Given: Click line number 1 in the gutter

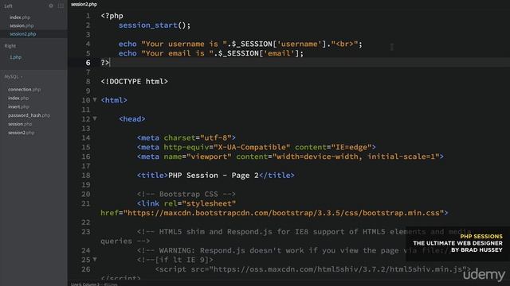Looking at the screenshot, I should (x=88, y=16).
